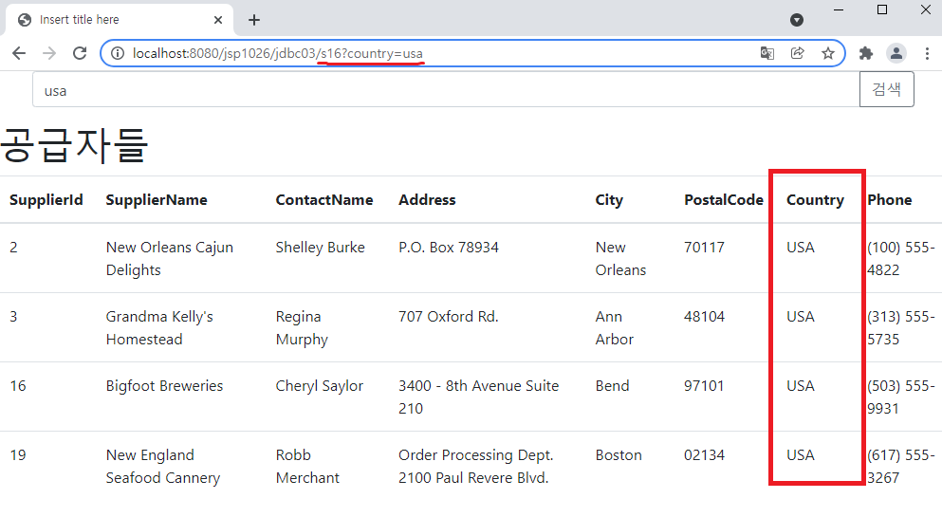Click the 검색 search button
This screenshot has width=942, height=517.
(x=887, y=89)
